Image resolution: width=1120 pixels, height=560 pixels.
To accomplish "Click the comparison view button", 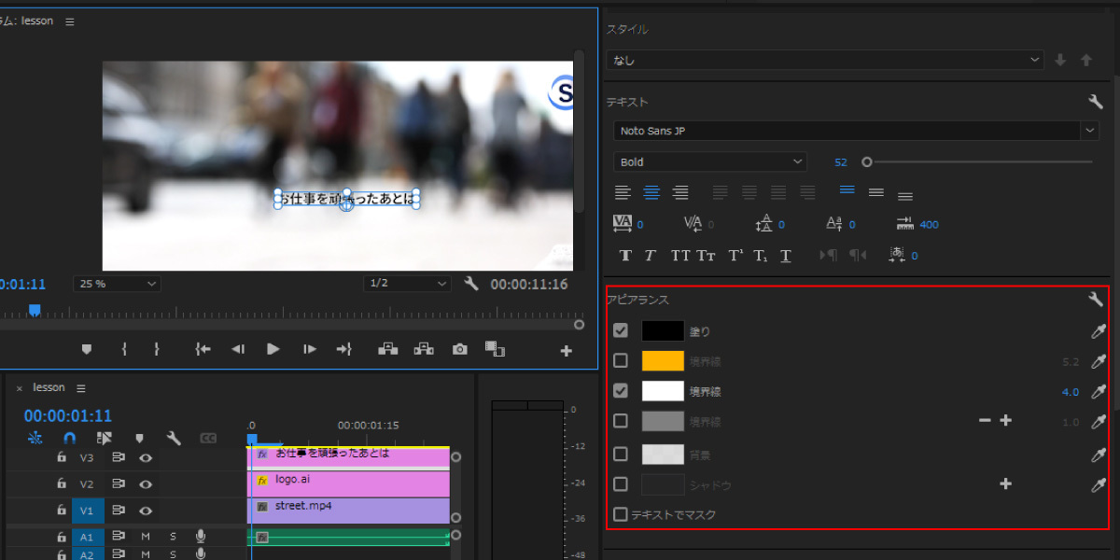I will [x=495, y=349].
